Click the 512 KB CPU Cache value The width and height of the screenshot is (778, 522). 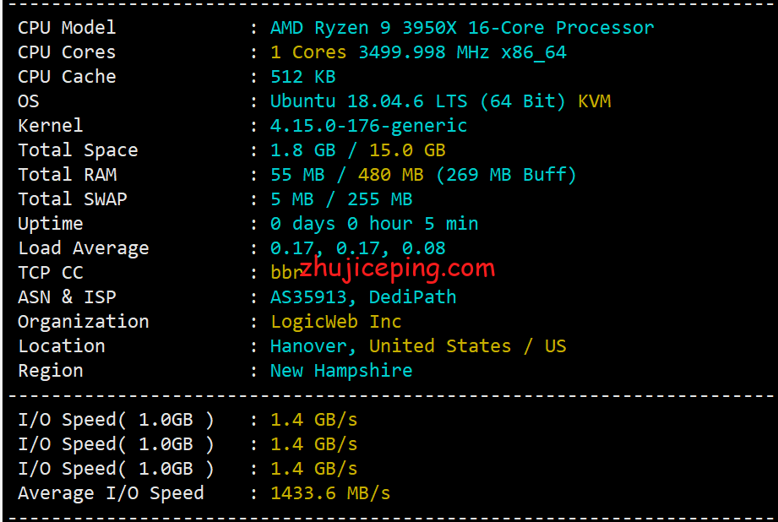[x=302, y=77]
